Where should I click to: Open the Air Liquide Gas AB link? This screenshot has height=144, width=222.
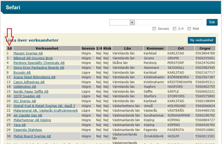28,115
